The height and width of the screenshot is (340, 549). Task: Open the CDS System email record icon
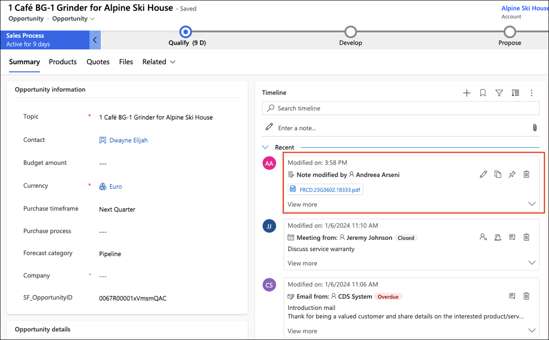pos(512,296)
